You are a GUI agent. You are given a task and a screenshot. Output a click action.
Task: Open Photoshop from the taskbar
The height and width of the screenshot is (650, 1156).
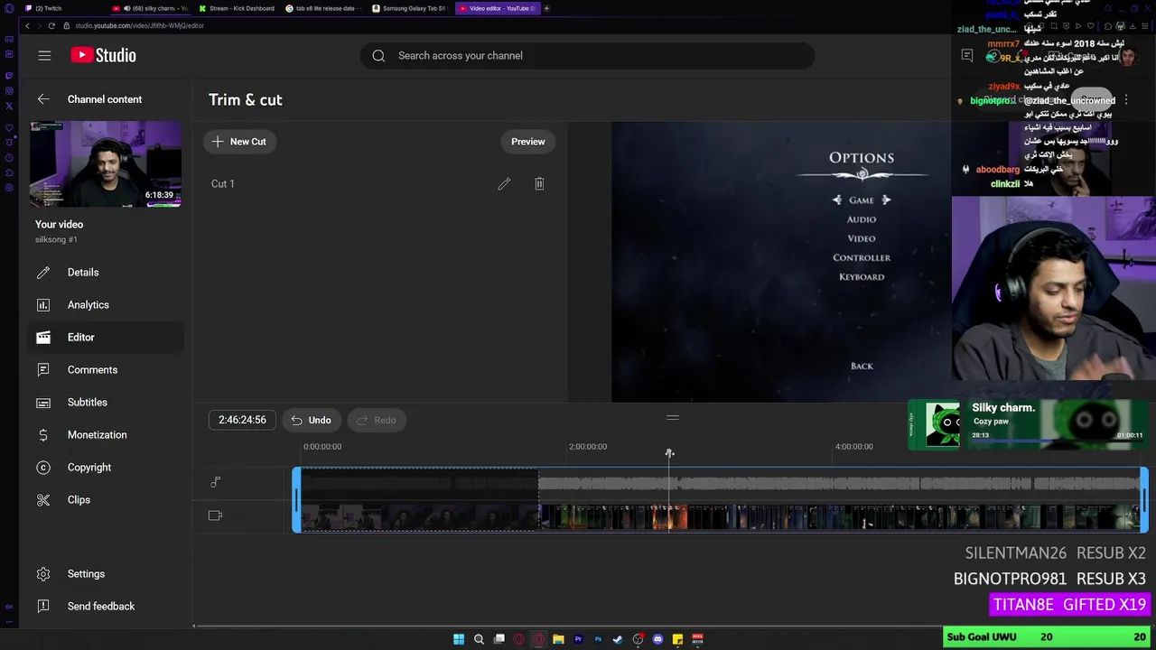coord(598,639)
